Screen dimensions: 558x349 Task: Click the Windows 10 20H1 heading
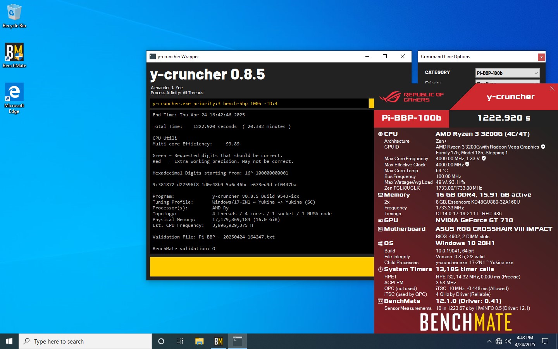465,244
